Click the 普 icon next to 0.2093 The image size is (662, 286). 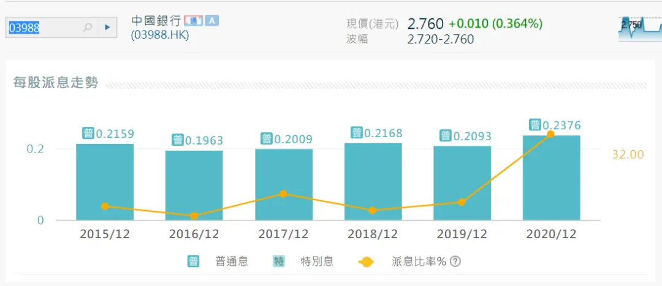pos(446,136)
